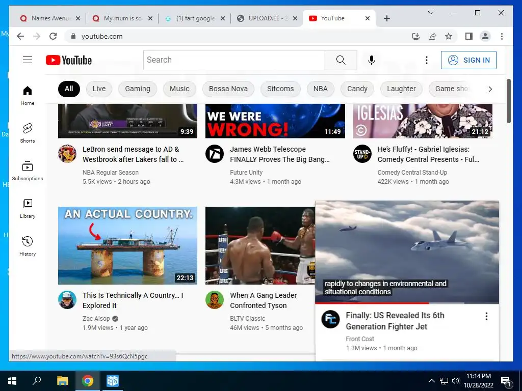Viewport: 522px width, 391px height.
Task: Open Finally: US Revealed 6th Generation title
Action: [395, 321]
